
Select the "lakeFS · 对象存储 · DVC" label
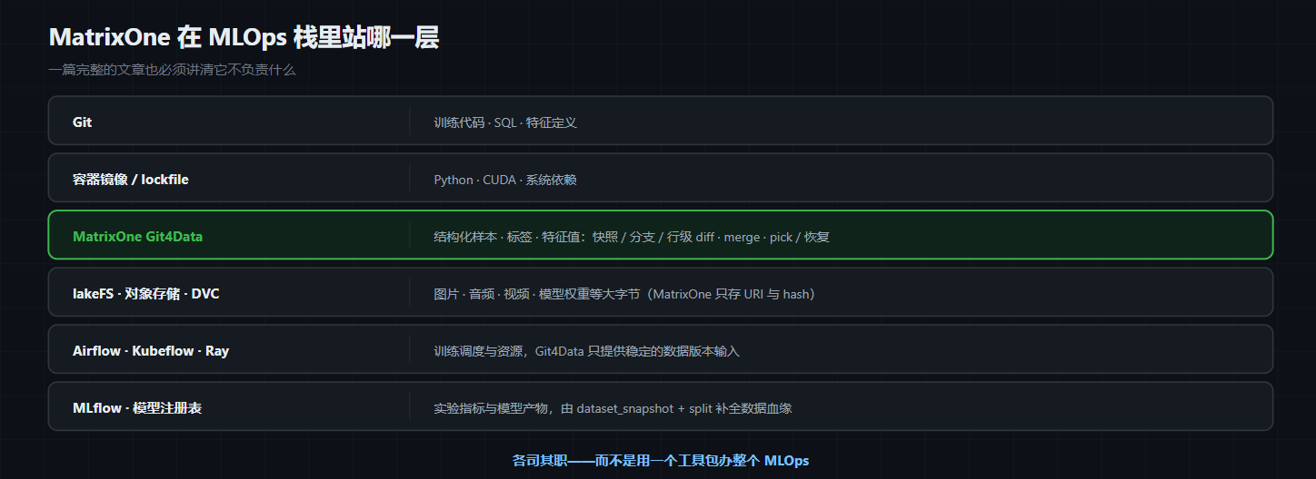[145, 293]
